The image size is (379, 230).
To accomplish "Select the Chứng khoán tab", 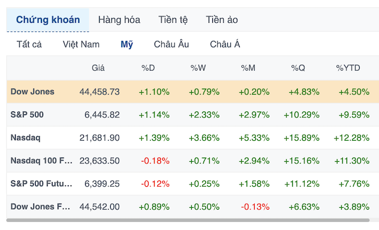I will 48,20.
